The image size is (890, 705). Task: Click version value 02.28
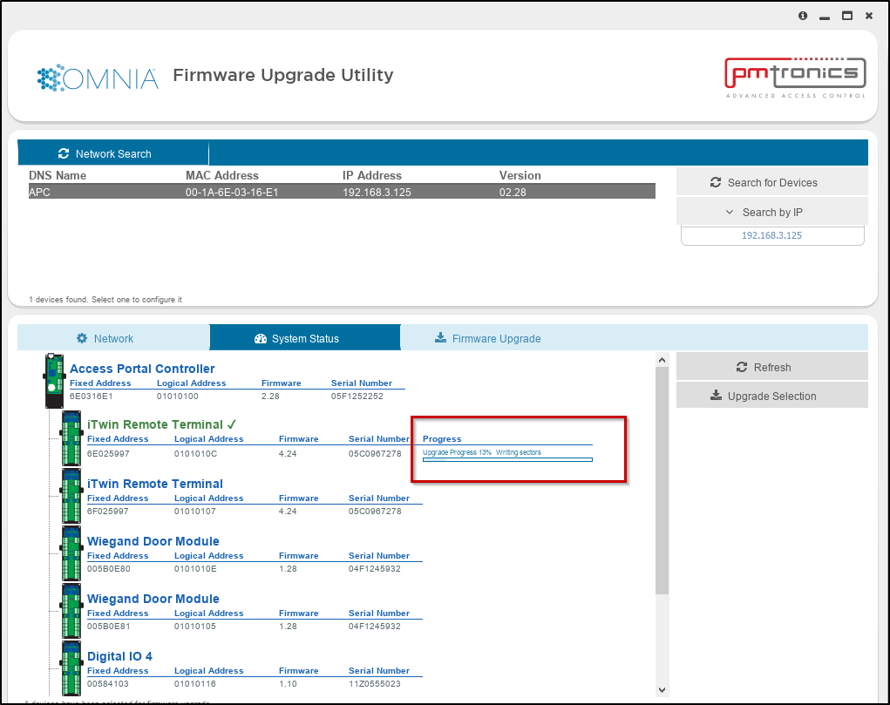[513, 192]
